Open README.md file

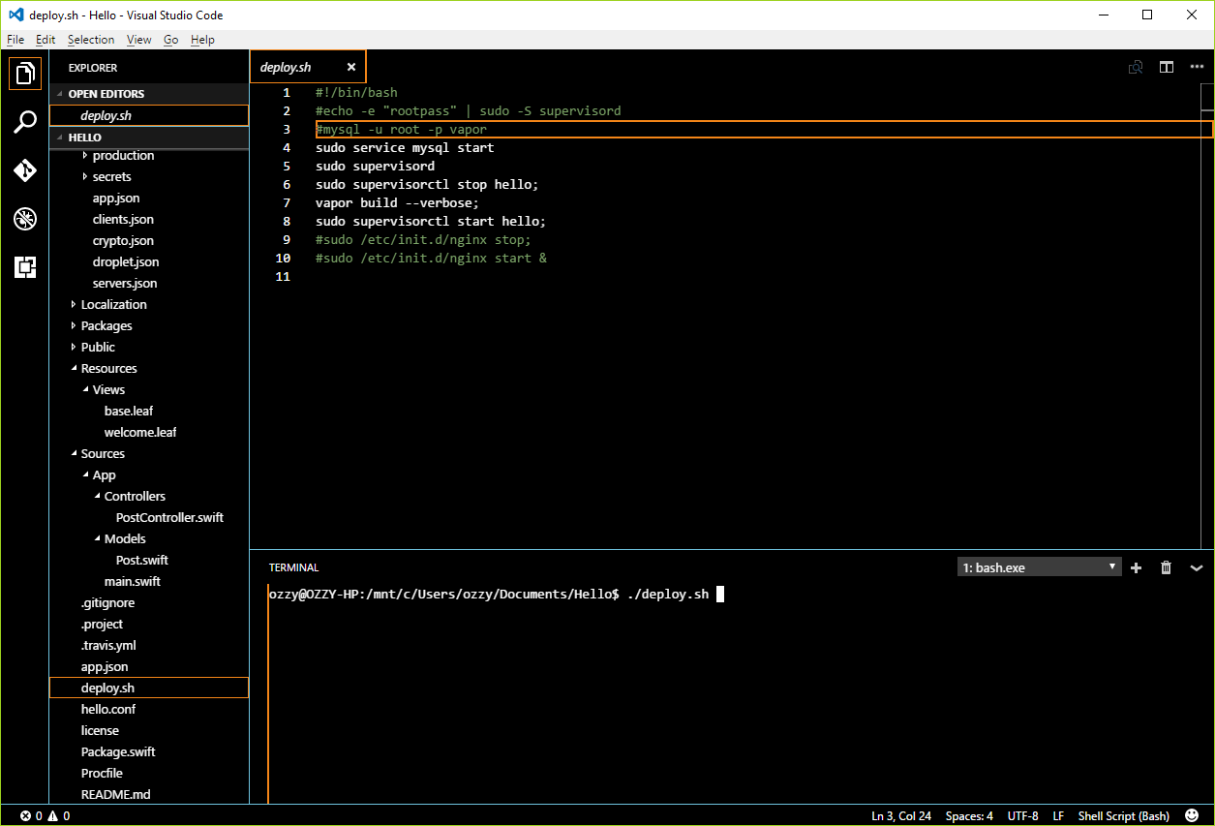(116, 794)
